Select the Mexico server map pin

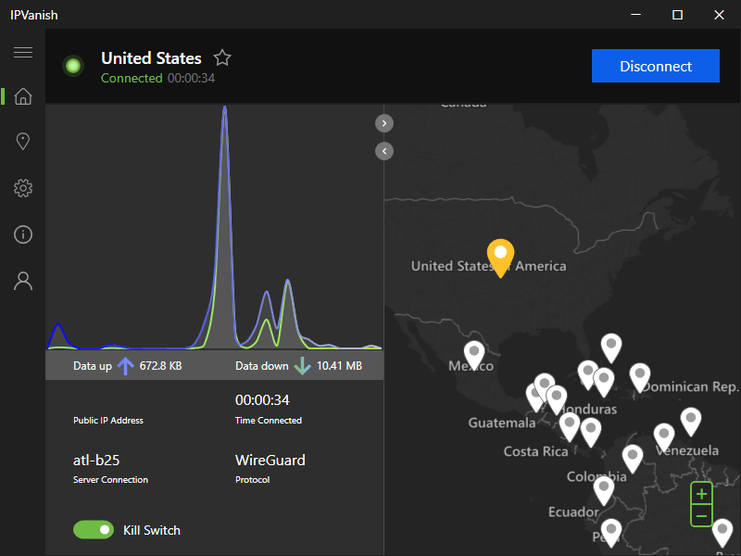[x=474, y=356]
